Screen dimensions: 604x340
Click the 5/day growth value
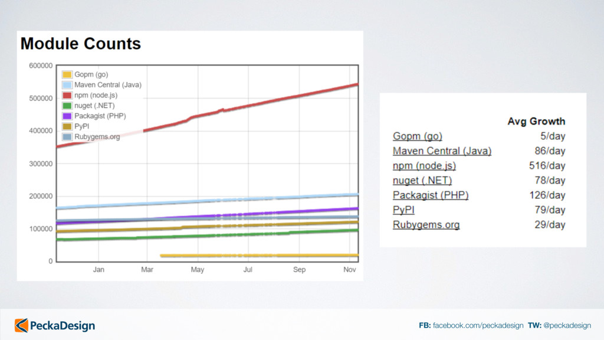[553, 136]
